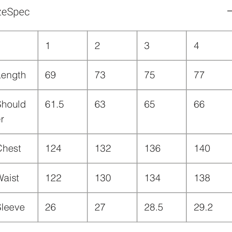This screenshot has height=232, width=232.
Task: Click the Shoulder row label
Action: (x=13, y=111)
